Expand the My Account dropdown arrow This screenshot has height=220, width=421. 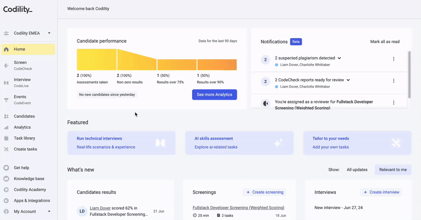[49, 211]
